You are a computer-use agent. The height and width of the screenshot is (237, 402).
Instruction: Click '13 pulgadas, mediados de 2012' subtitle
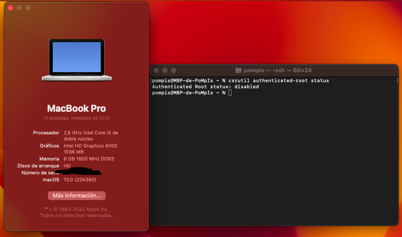coord(76,118)
